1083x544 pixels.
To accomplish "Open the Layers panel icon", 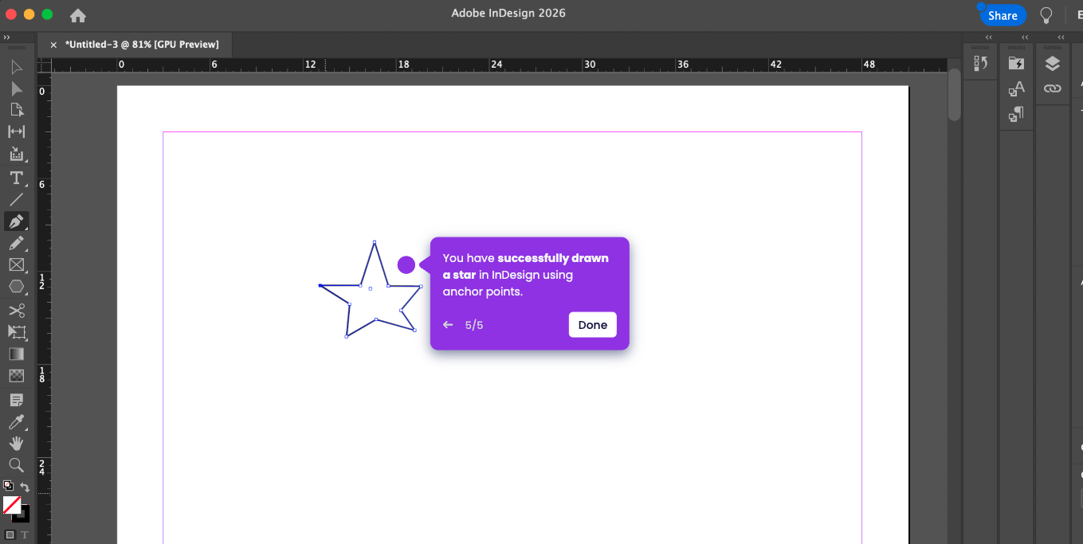I will tap(1053, 64).
